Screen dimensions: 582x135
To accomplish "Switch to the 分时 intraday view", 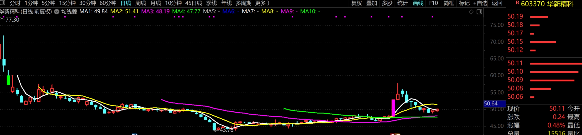I will pyautogui.click(x=15, y=3).
